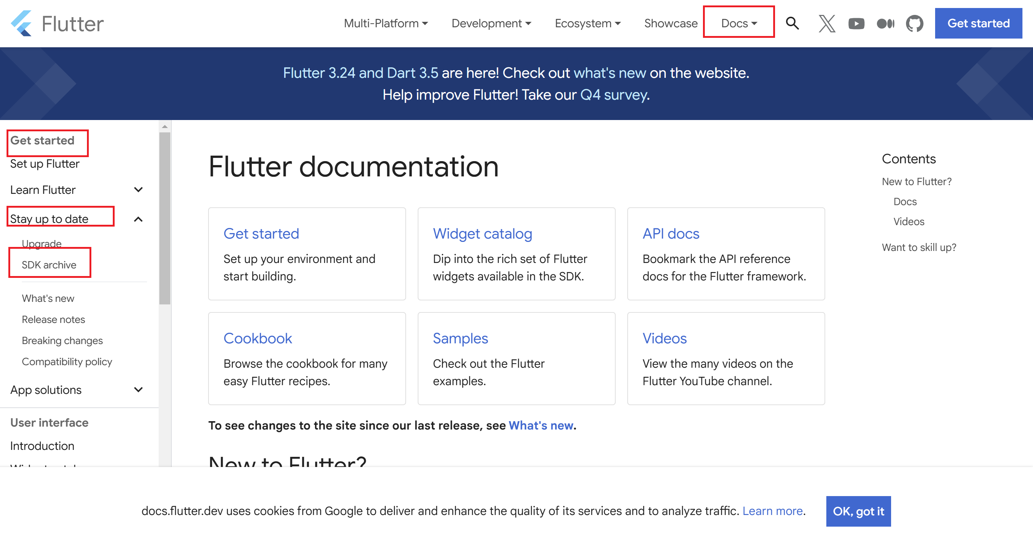Open the GitHub repository icon
The height and width of the screenshot is (555, 1033).
click(914, 24)
